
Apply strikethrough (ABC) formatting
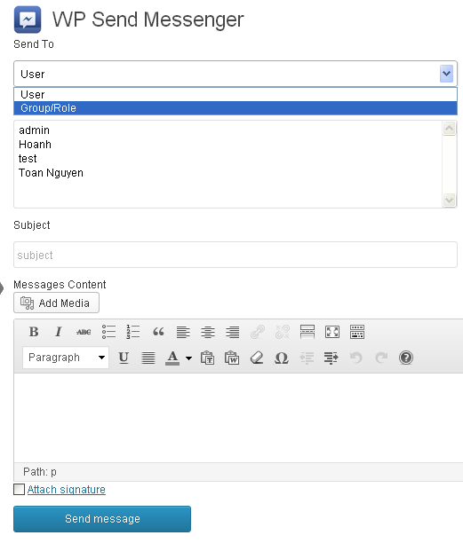(84, 332)
